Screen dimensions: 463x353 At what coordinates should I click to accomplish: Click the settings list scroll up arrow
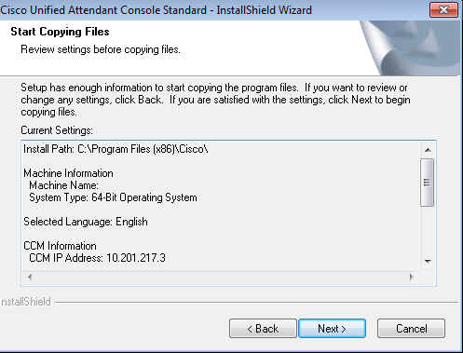428,150
